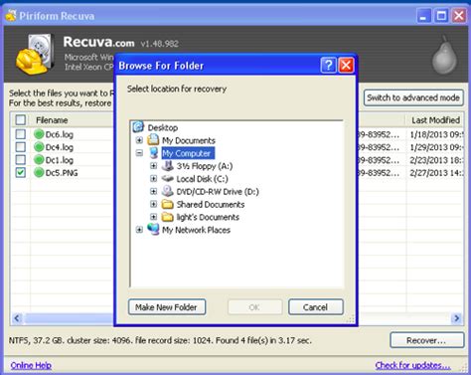Expand the DVD/CD-RW Drive (D:) node
471x375 pixels.
(153, 191)
